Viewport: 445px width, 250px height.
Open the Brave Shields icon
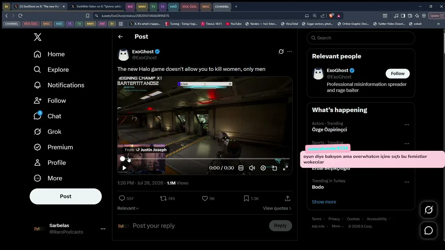coord(331,16)
